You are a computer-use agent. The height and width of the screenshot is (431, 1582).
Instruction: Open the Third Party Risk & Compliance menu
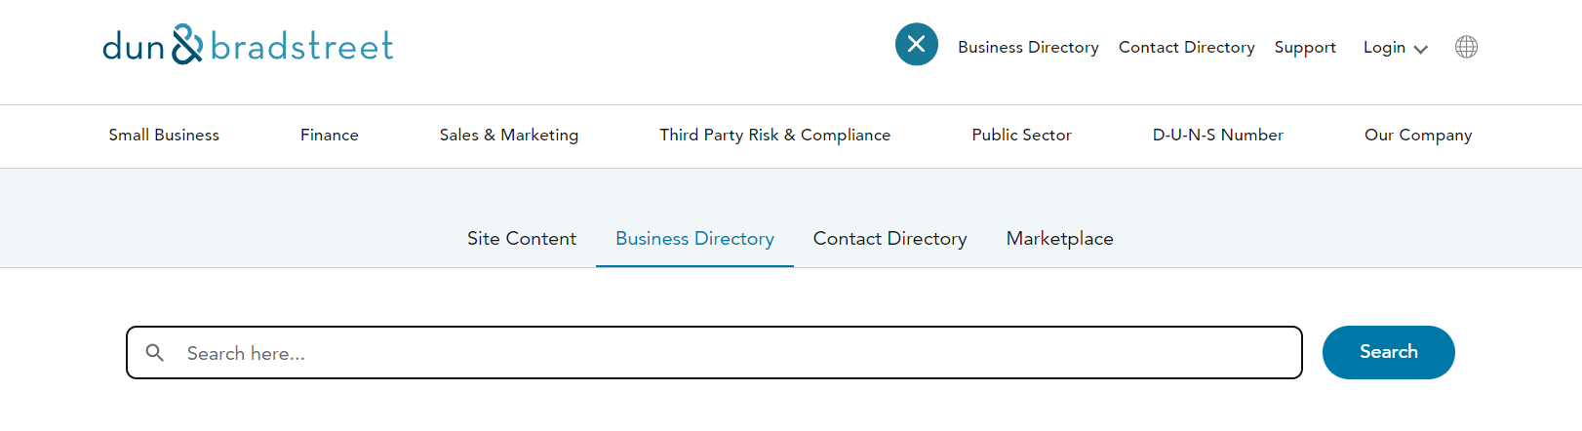(774, 135)
